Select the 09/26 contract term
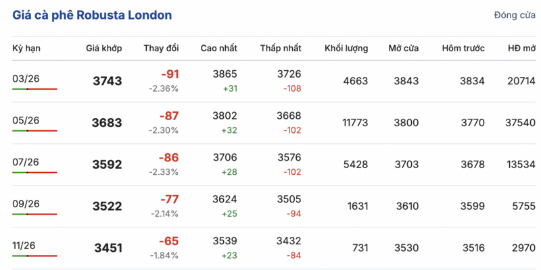This screenshot has width=541, height=270. 26,203
